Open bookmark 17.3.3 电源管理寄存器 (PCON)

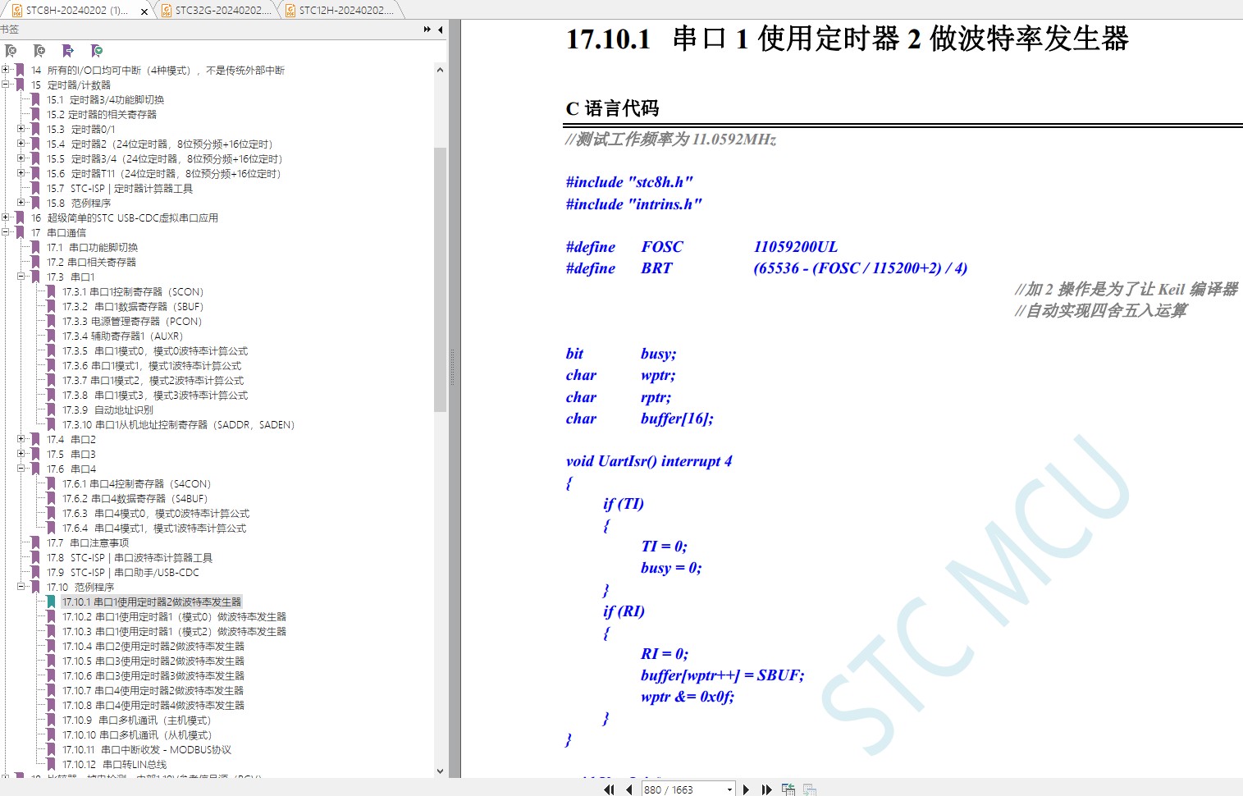[132, 322]
